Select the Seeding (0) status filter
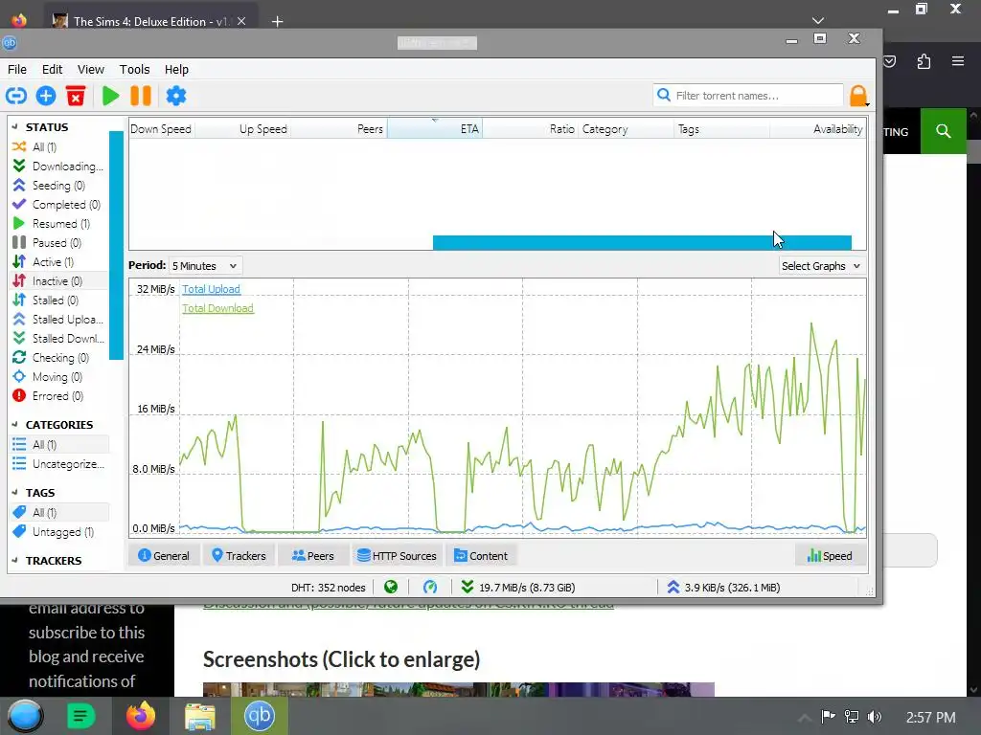The image size is (981, 735). tap(59, 186)
